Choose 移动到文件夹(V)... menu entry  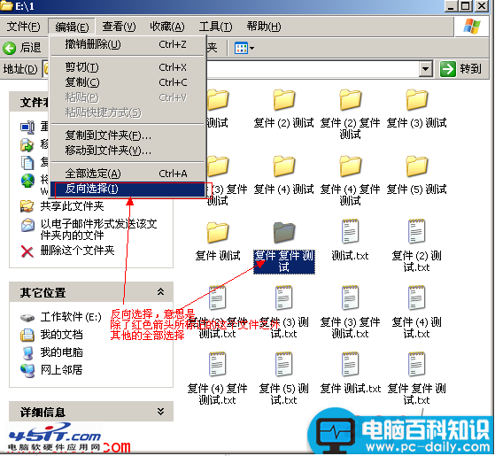point(128,151)
